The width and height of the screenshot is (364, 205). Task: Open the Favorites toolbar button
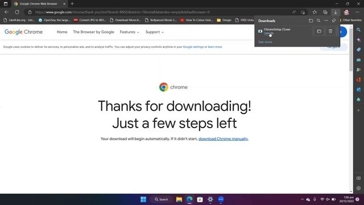point(315,12)
